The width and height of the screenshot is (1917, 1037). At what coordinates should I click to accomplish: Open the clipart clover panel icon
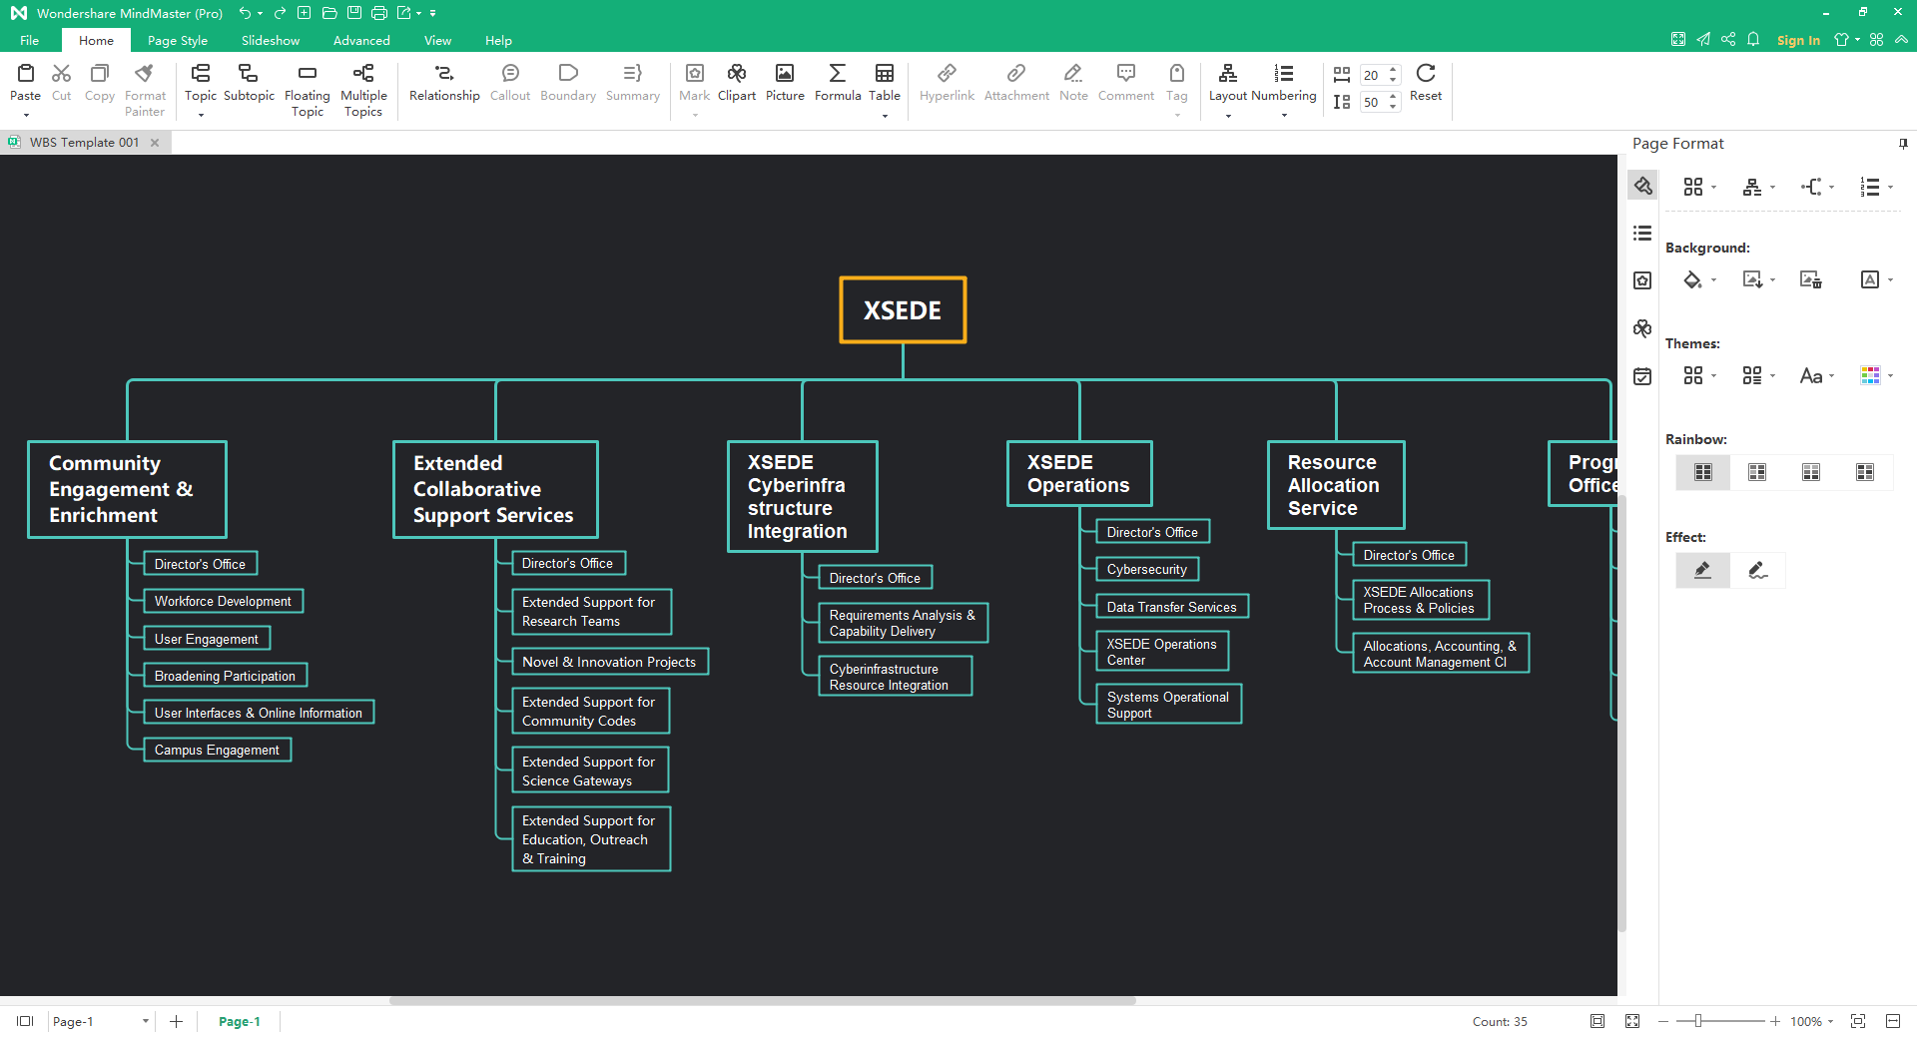click(x=1642, y=328)
